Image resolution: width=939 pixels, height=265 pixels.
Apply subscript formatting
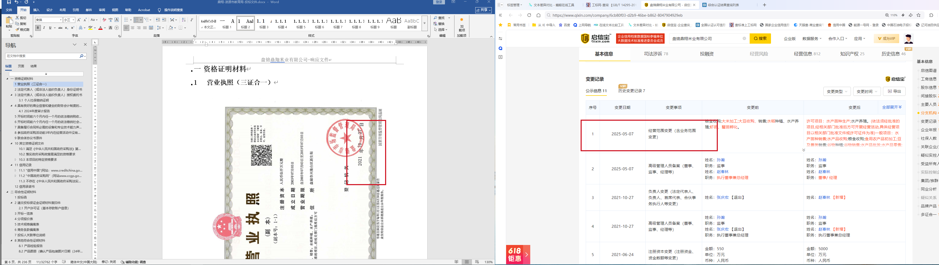coord(66,28)
